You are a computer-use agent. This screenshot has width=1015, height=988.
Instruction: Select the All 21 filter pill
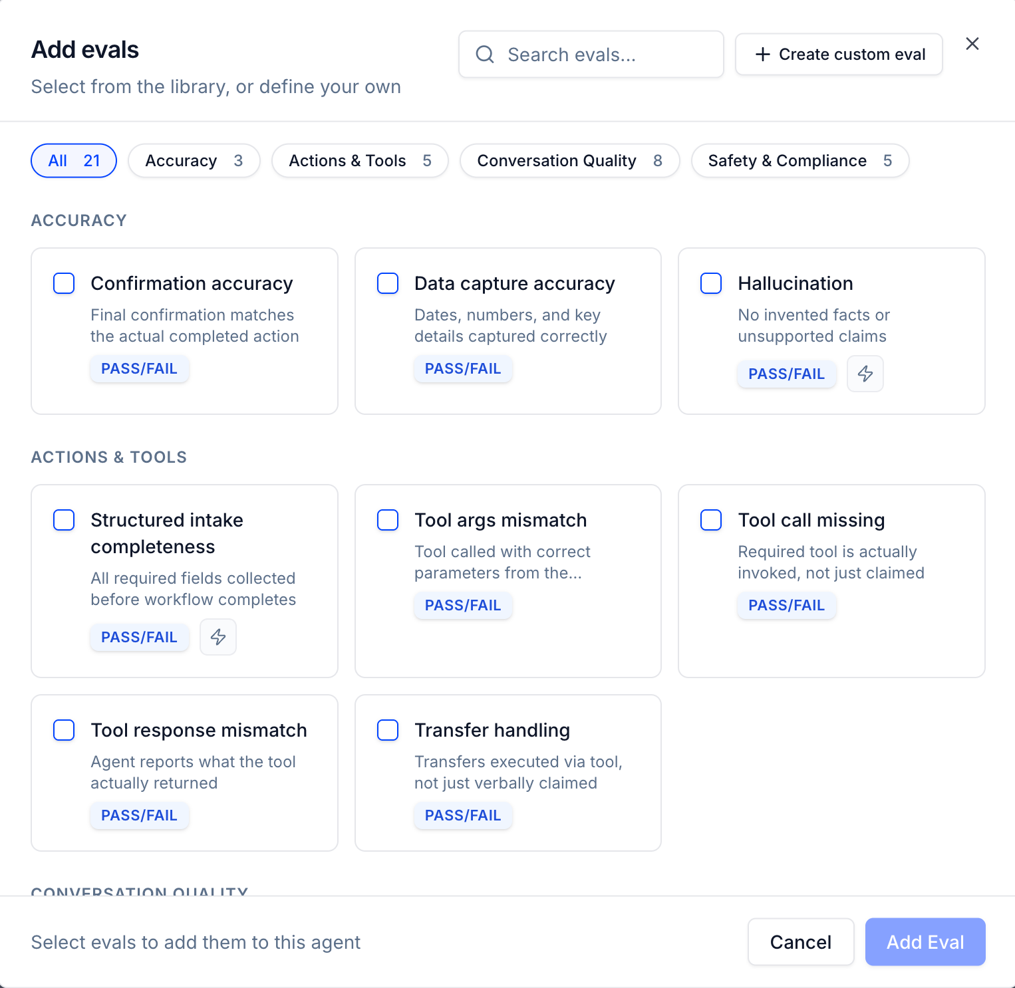pyautogui.click(x=74, y=161)
